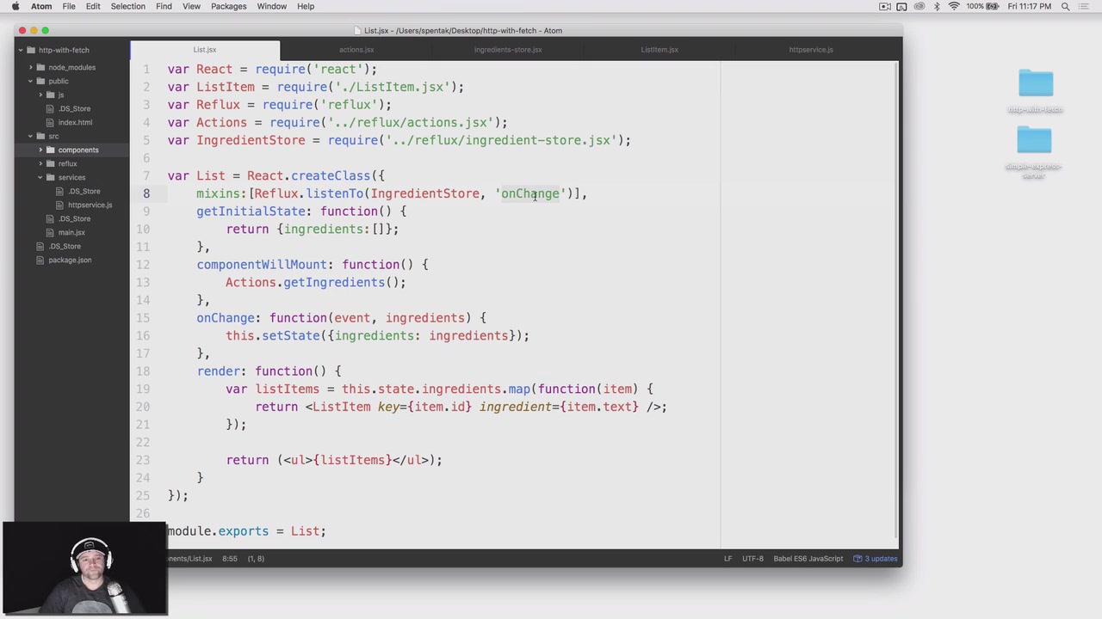The width and height of the screenshot is (1102, 619).
Task: Click the httpservice.js file icon
Action: (x=60, y=205)
